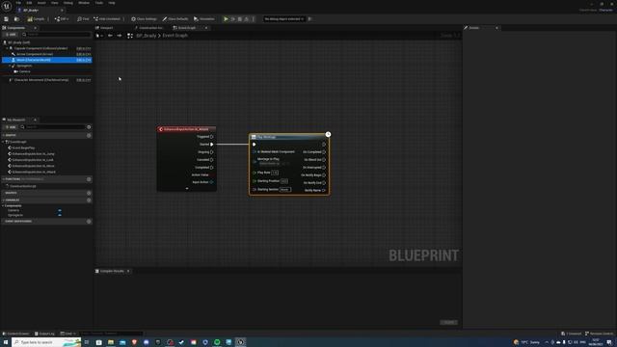This screenshot has height=347, width=617.
Task: Click the Add button in My Blueprint panel
Action: [11, 127]
